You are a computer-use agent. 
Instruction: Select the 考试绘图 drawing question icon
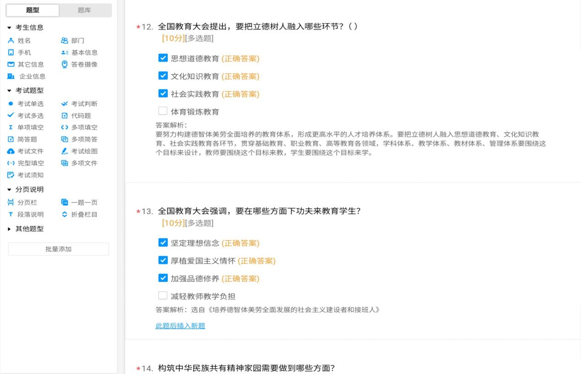[x=65, y=151]
